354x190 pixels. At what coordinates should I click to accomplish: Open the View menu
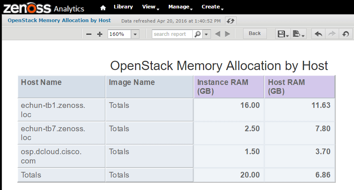pyautogui.click(x=151, y=7)
